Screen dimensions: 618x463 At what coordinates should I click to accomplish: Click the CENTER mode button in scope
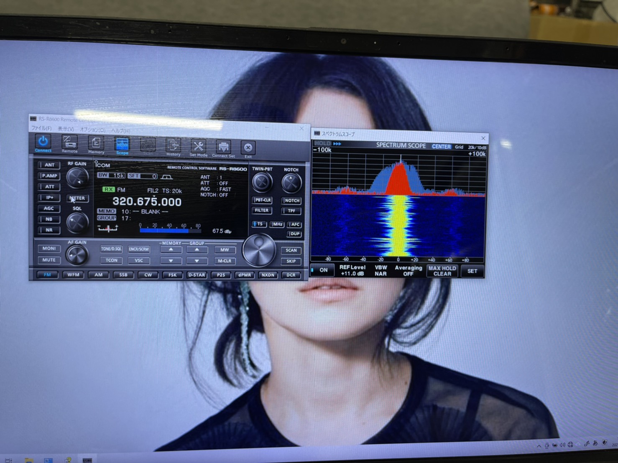pyautogui.click(x=441, y=147)
